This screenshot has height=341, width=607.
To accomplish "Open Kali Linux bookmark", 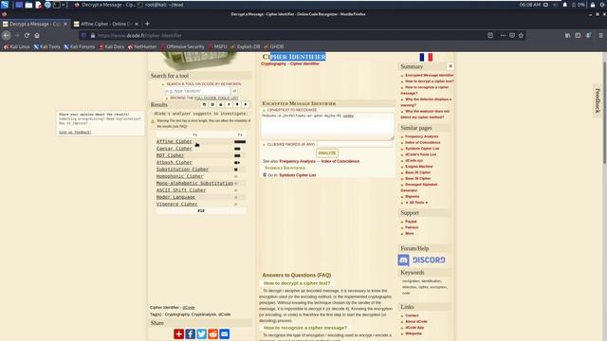I will point(17,46).
